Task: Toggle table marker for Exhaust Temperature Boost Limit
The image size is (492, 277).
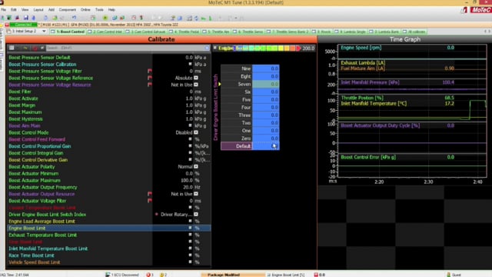Action: 190,235
